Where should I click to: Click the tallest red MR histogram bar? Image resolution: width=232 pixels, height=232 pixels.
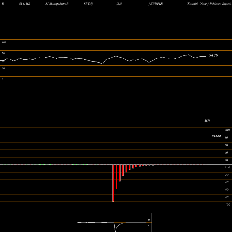click(113, 183)
